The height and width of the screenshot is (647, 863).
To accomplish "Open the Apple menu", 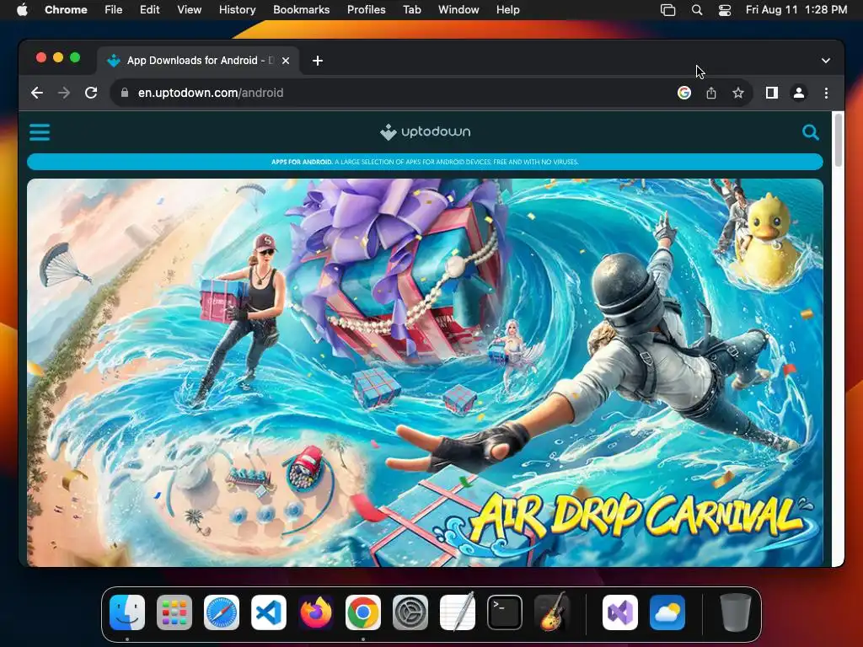I will point(22,9).
